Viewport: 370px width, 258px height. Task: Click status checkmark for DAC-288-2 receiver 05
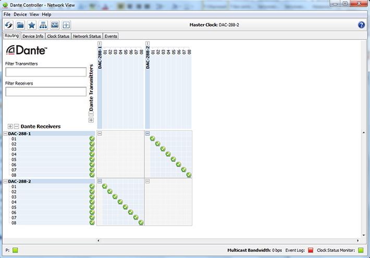[x=92, y=207]
